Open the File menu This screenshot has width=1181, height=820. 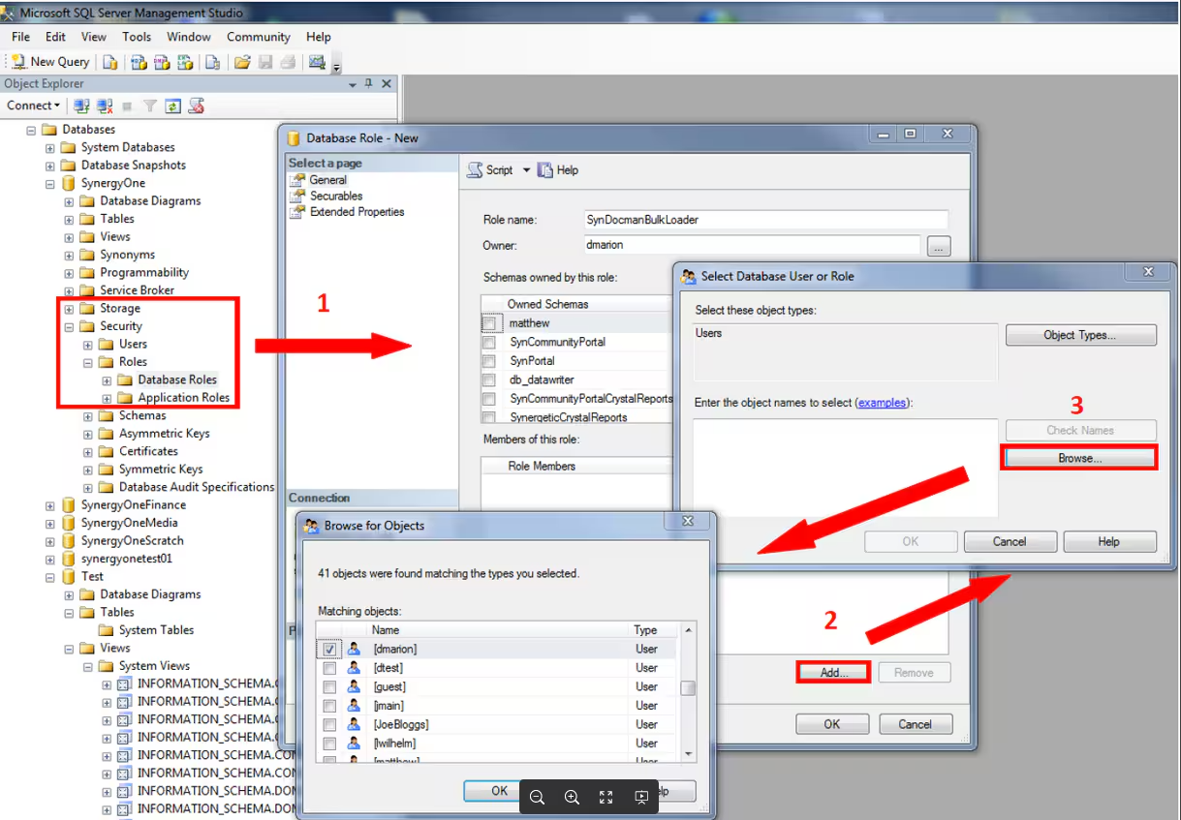21,37
